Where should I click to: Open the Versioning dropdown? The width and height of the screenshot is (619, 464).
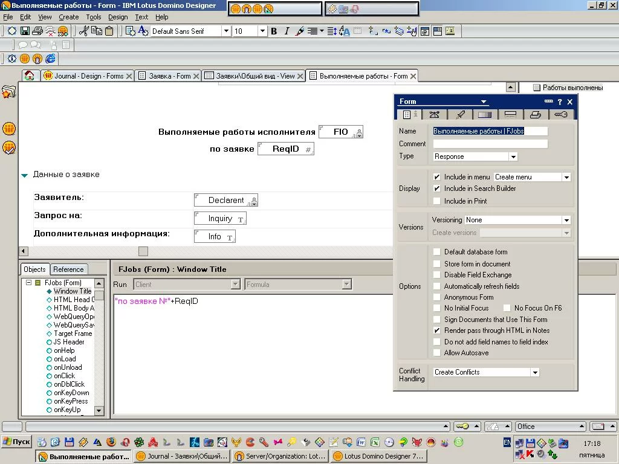pos(566,221)
